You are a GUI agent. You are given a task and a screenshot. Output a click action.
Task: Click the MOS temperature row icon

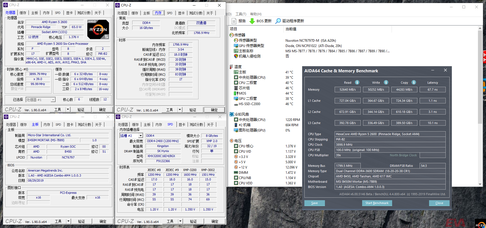coord(236,93)
